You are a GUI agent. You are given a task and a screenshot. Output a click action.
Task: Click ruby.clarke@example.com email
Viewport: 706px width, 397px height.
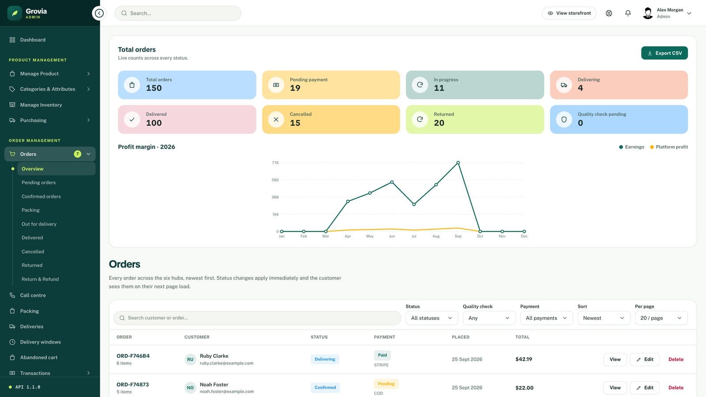(226, 363)
